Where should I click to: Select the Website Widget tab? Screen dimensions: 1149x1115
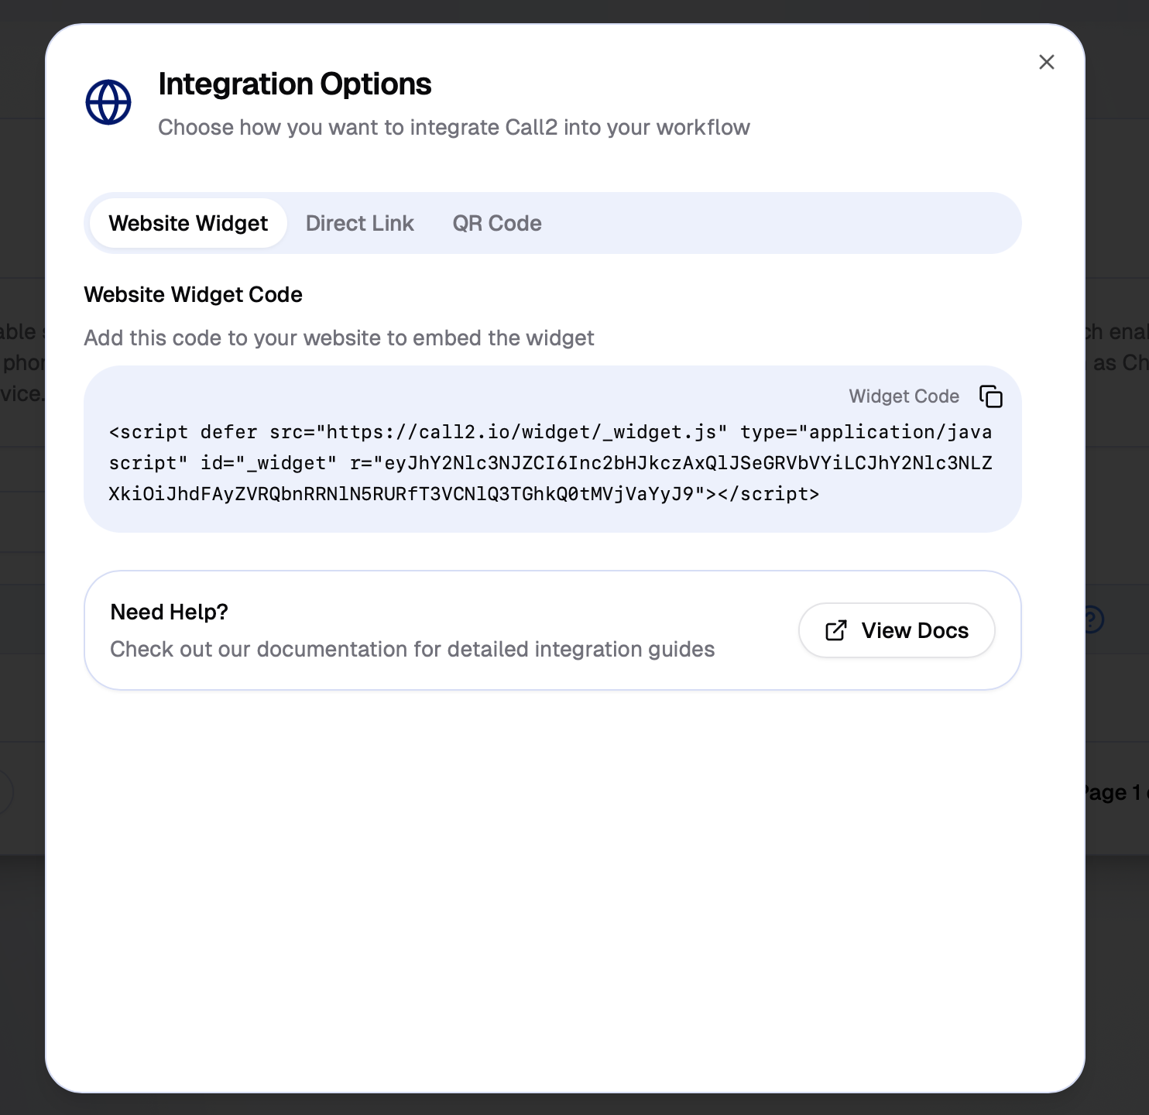(188, 223)
